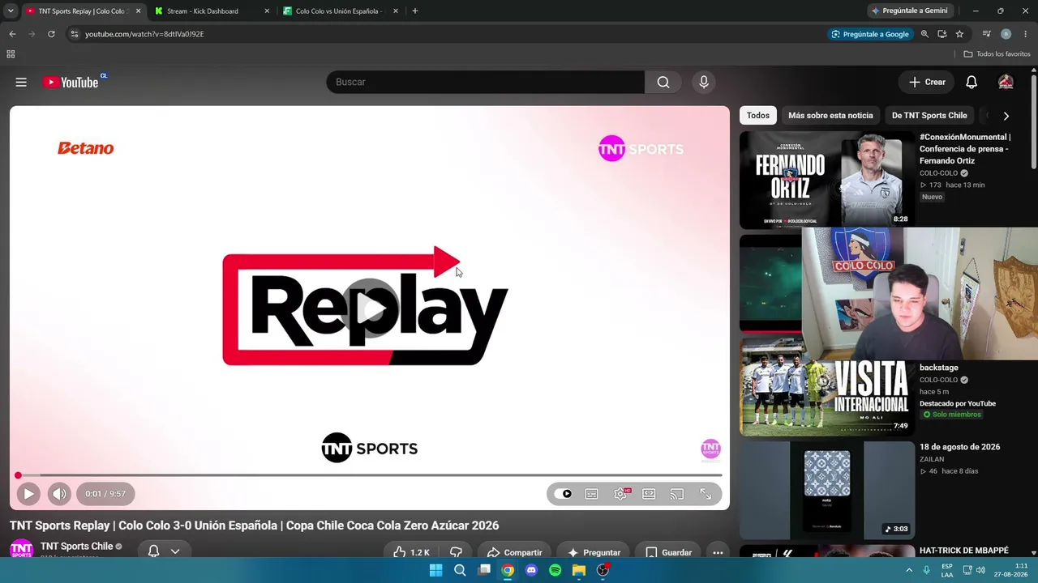This screenshot has width=1038, height=583.
Task: Click the large center play overlay
Action: (x=370, y=309)
